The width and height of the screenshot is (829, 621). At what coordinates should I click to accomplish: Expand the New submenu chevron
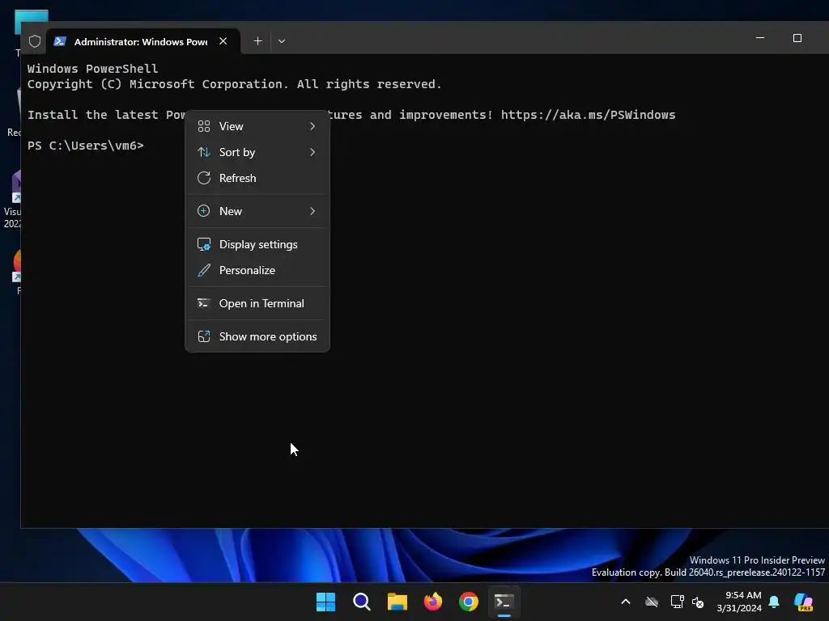pos(312,211)
